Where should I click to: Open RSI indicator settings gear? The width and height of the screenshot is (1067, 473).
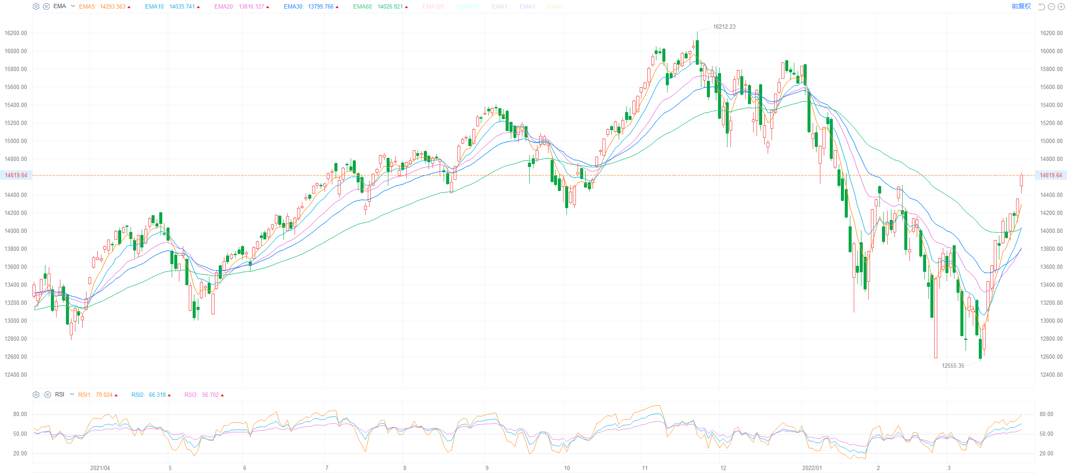click(x=36, y=395)
